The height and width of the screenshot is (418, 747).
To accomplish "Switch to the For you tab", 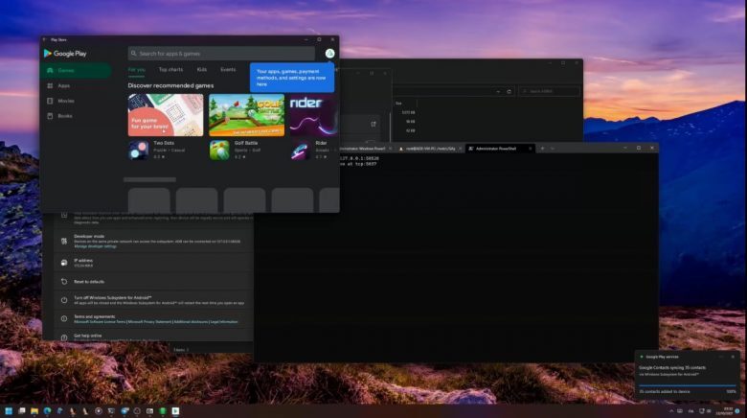I will [137, 70].
